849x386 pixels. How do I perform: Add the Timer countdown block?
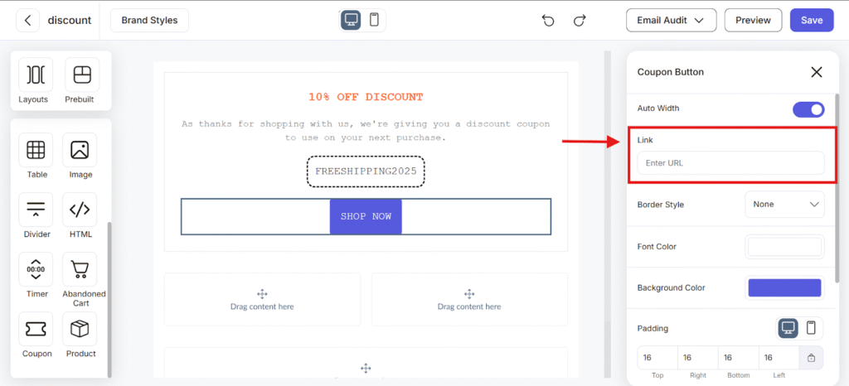click(x=36, y=269)
